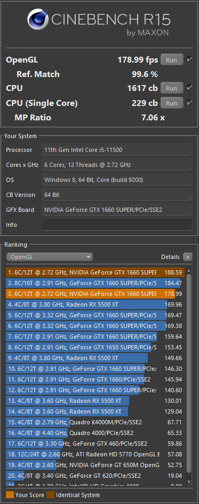Select ranking entry 12 scoring 140.60
The height and width of the screenshot is (504, 199).
click(95, 390)
